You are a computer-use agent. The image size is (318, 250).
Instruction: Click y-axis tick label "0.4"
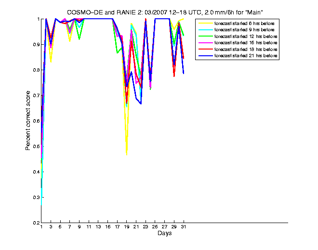36,172
